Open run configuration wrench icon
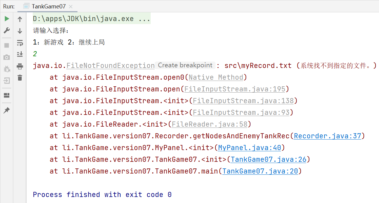Viewport: 379px width, 203px height. (7, 30)
